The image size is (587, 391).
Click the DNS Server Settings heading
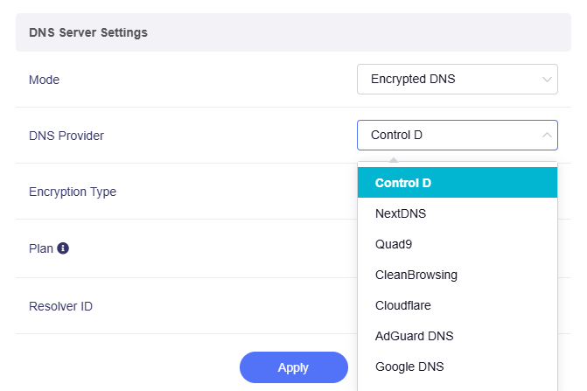[88, 32]
